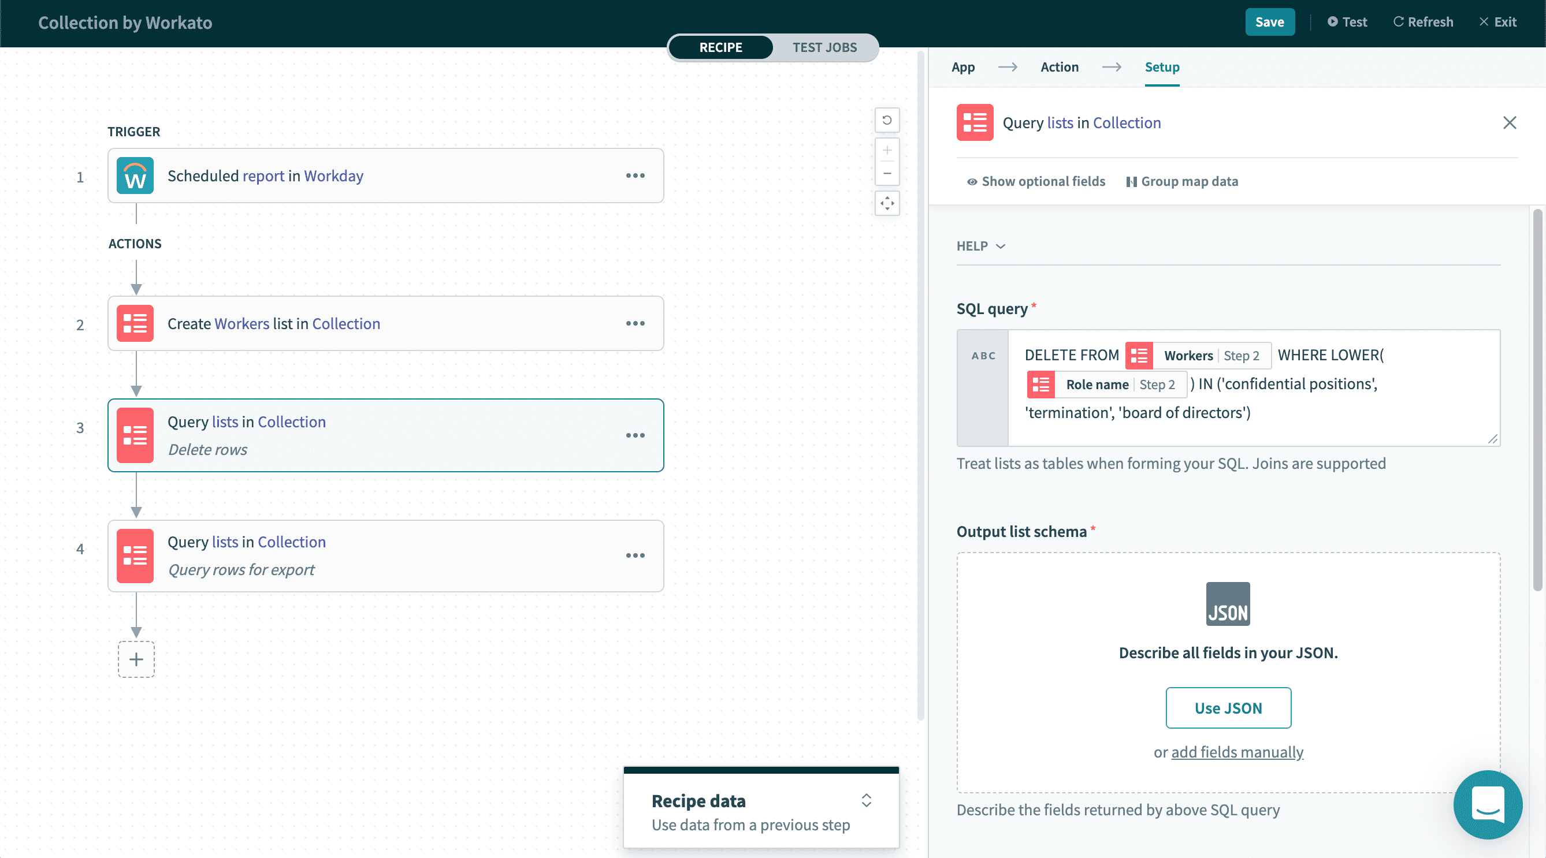Zoom in the recipe canvas

click(x=887, y=150)
